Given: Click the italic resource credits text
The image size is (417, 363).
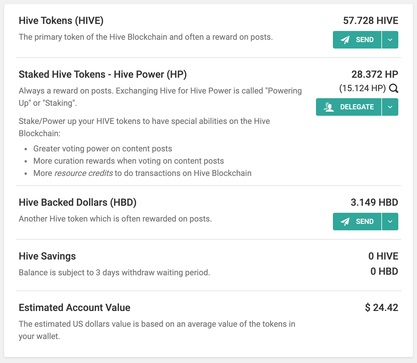Looking at the screenshot, I should coord(84,173).
